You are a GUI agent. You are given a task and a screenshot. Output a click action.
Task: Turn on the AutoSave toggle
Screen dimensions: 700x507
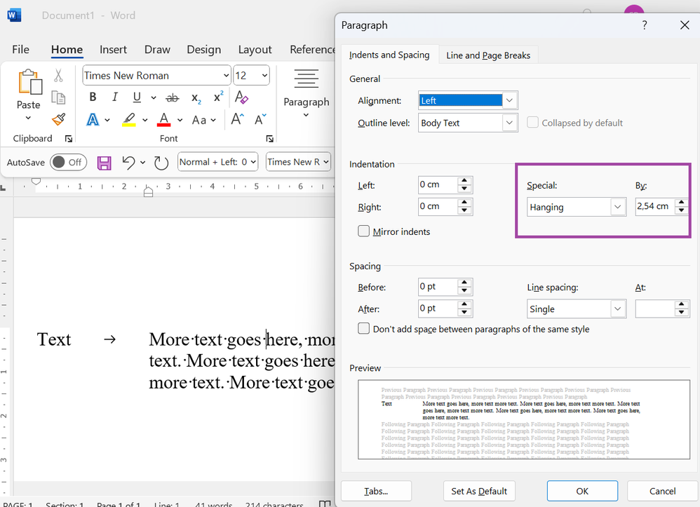pyautogui.click(x=67, y=162)
